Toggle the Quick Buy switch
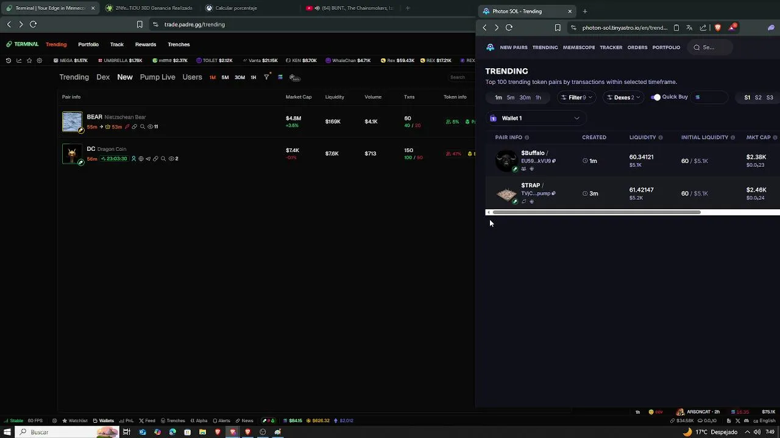The image size is (780, 438). point(656,97)
